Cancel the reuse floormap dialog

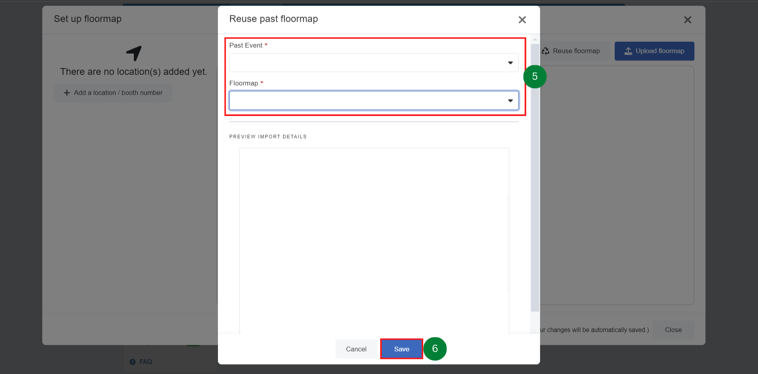(356, 349)
